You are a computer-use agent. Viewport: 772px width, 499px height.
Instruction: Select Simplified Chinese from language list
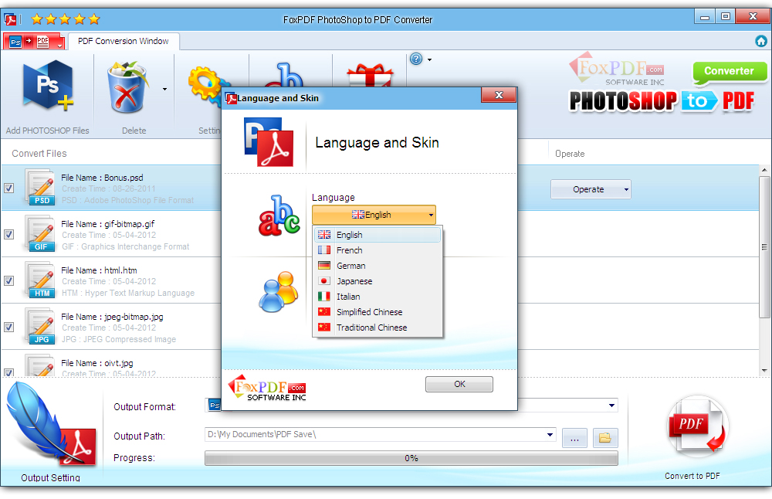point(378,312)
